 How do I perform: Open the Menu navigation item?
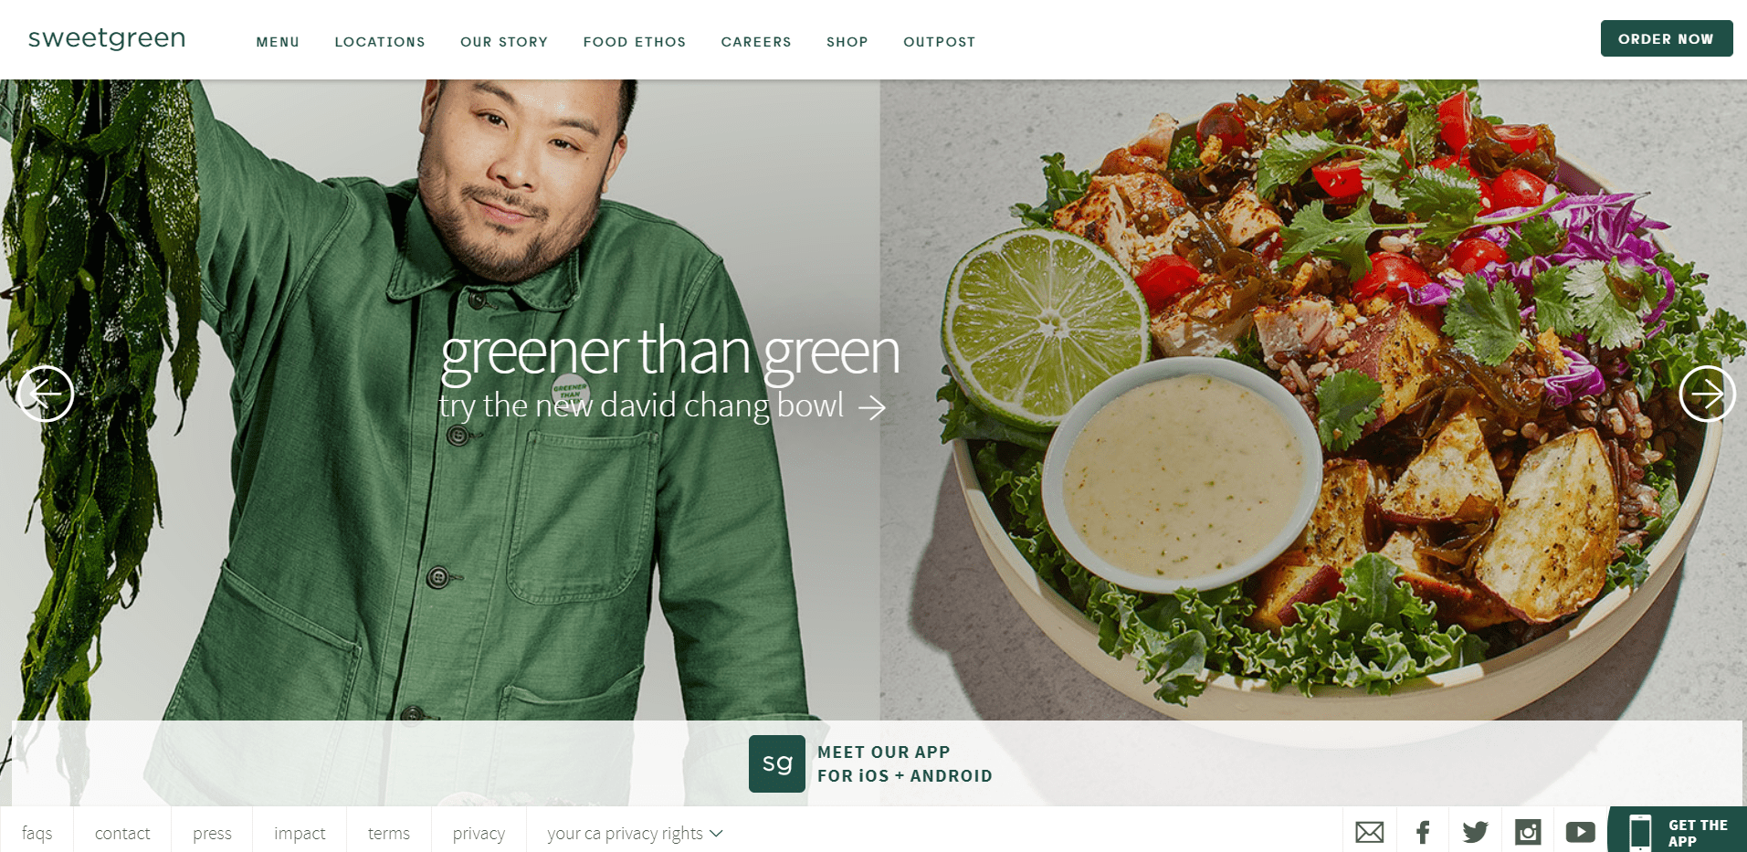pyautogui.click(x=278, y=42)
